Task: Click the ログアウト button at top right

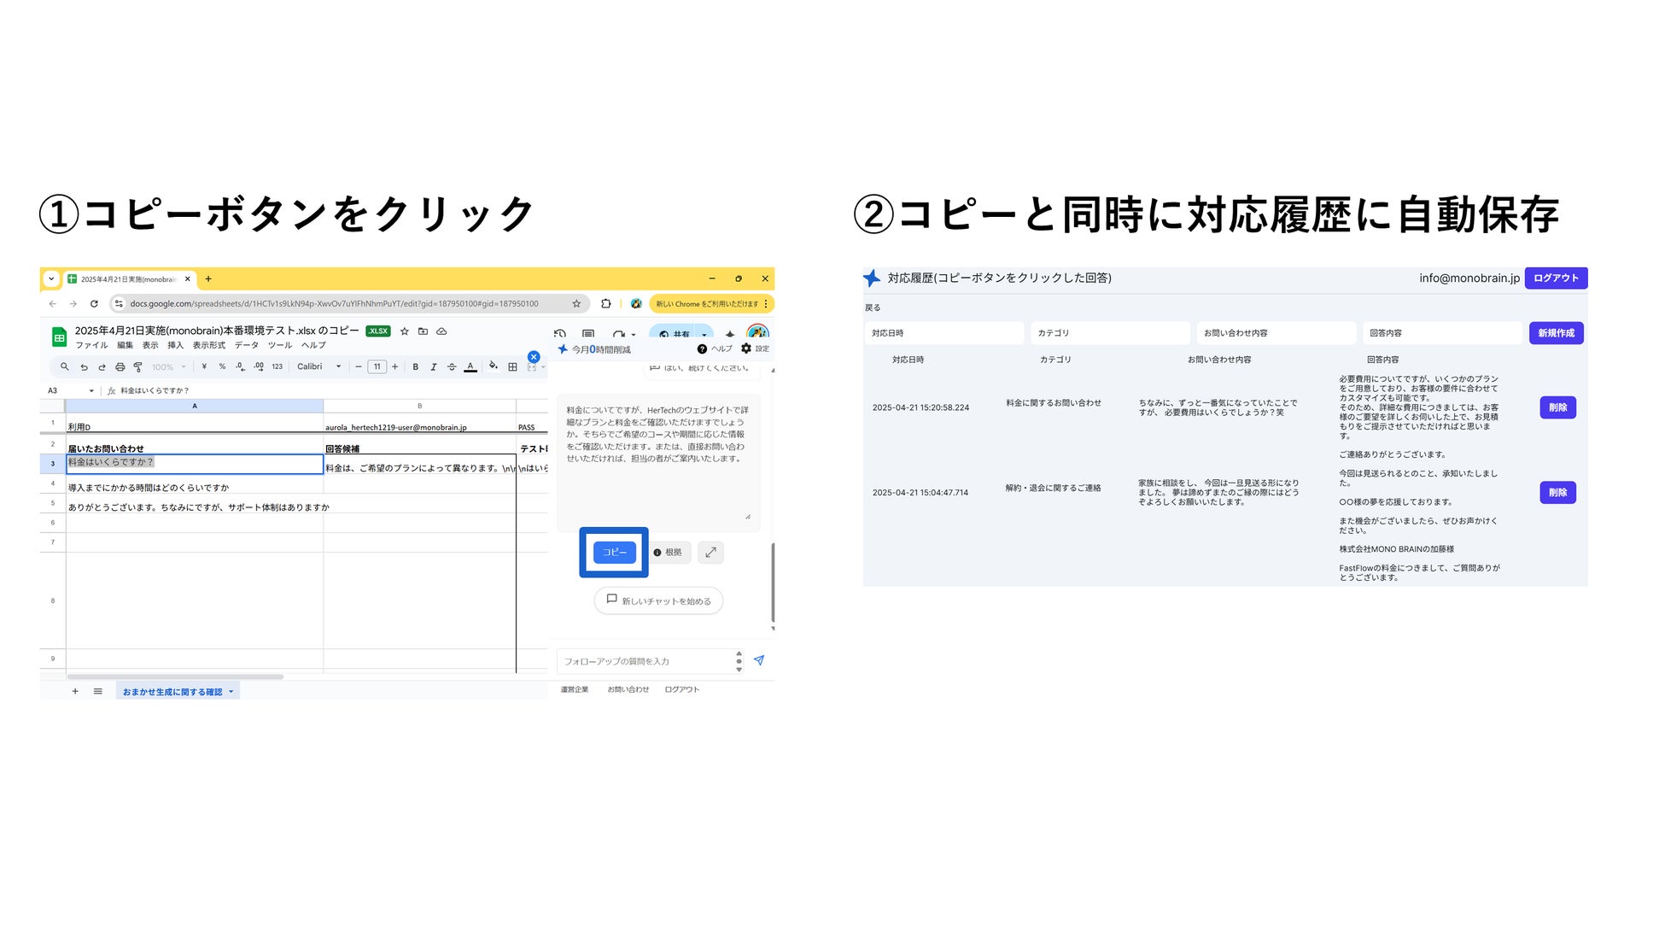Action: point(1556,278)
